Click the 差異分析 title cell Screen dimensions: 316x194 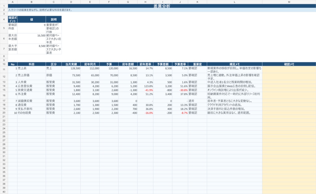coord(162,6)
